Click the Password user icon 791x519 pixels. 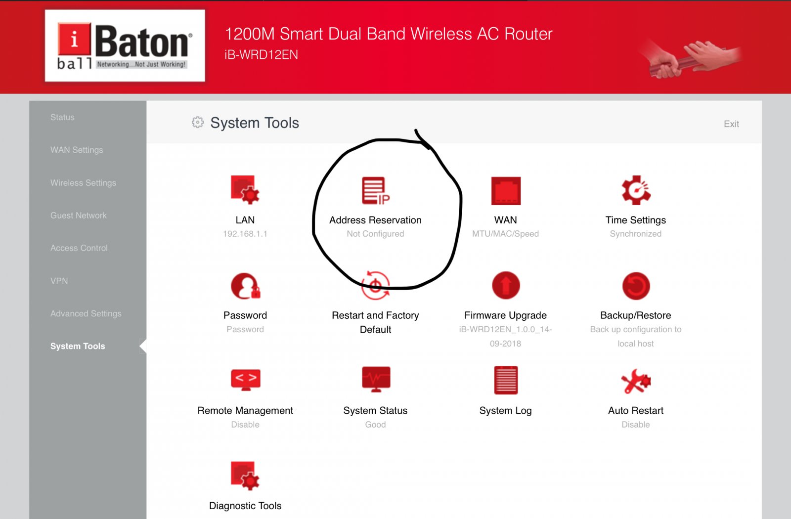(245, 286)
